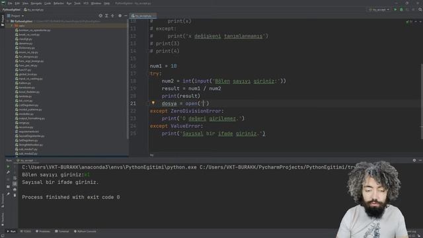Open Search Everywhere magnifier icon

420,9
